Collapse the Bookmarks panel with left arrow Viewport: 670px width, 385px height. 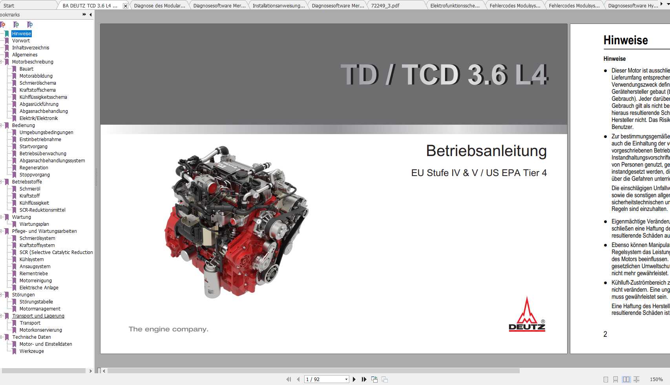click(x=91, y=15)
